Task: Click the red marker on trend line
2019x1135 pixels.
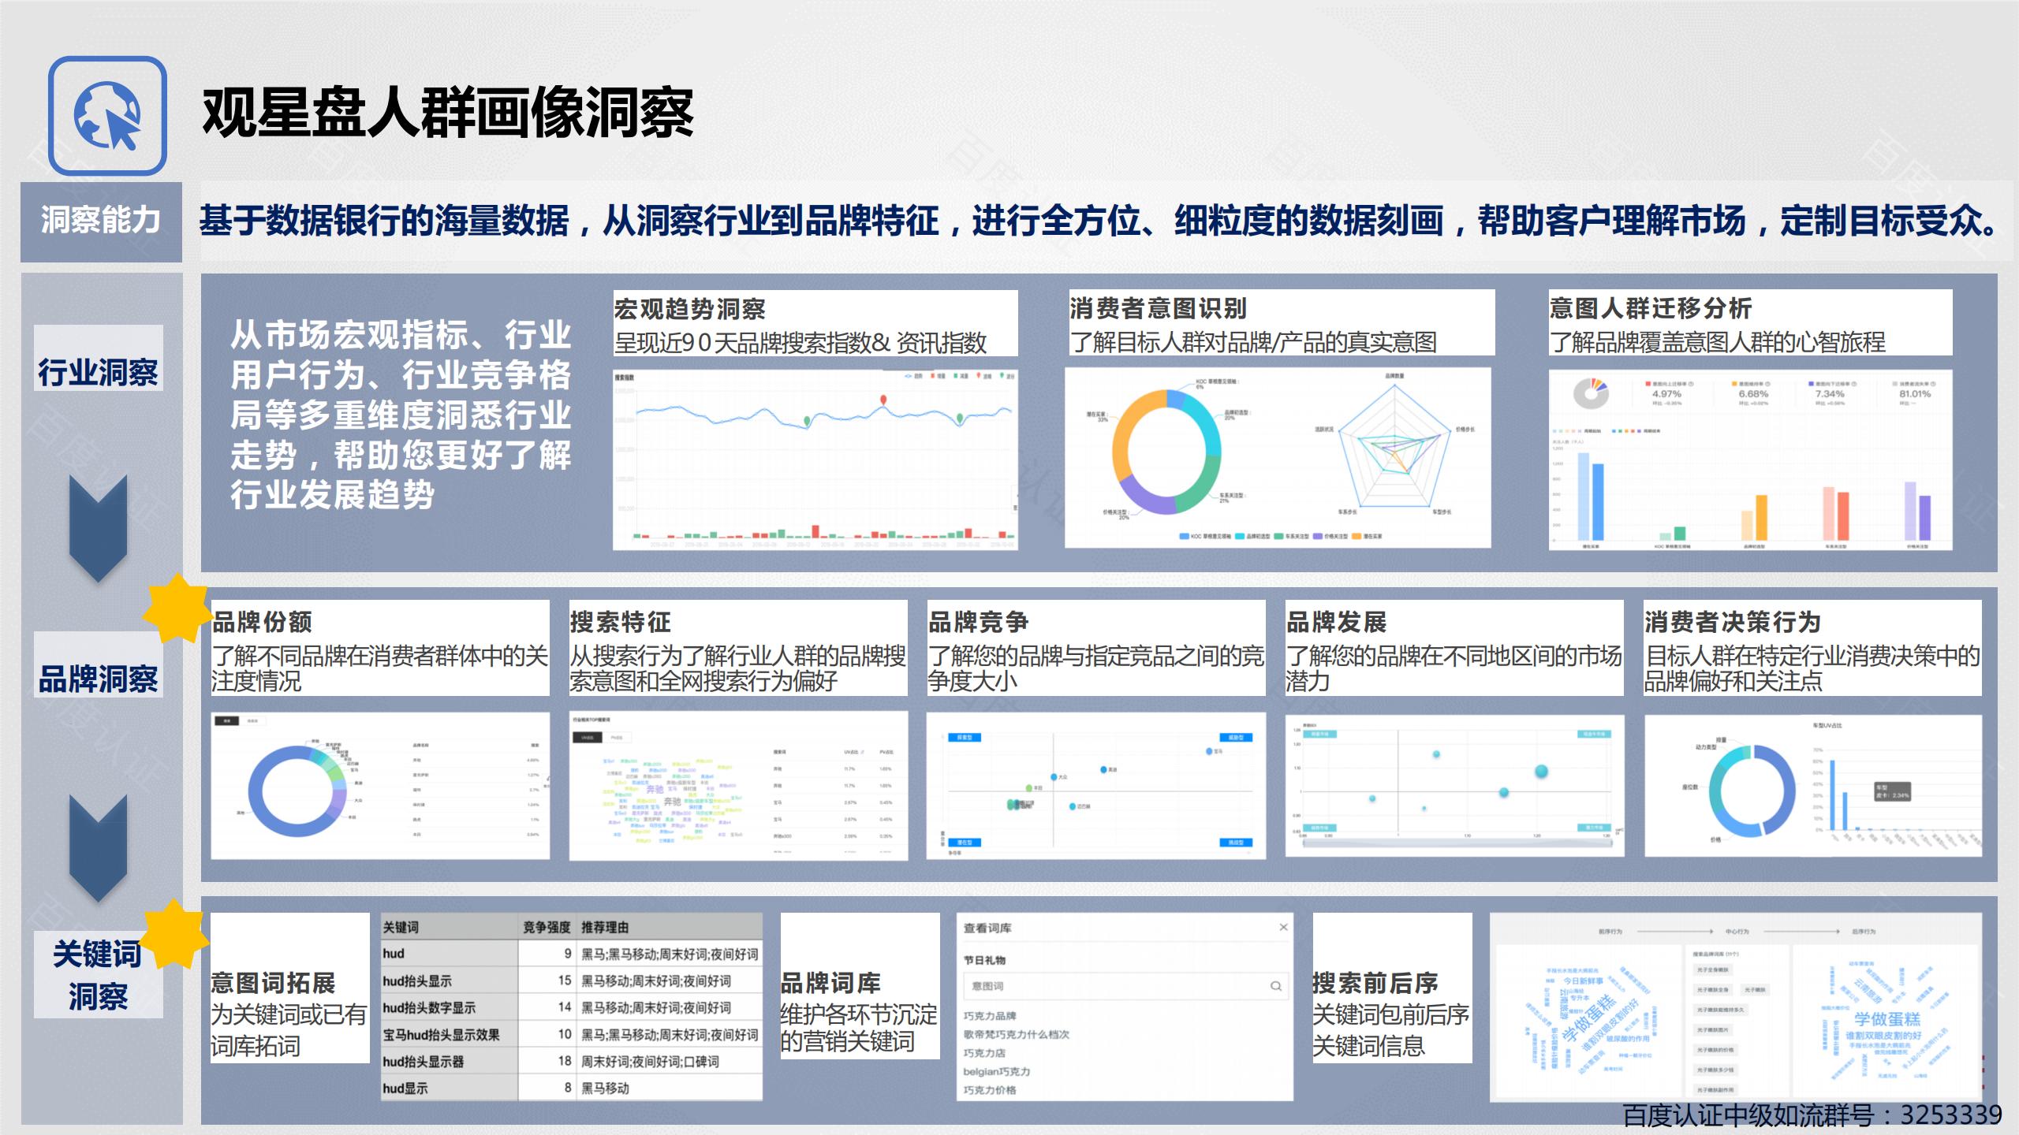Action: coord(884,400)
